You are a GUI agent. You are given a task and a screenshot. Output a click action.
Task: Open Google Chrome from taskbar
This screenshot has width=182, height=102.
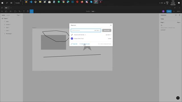click(63, 2)
